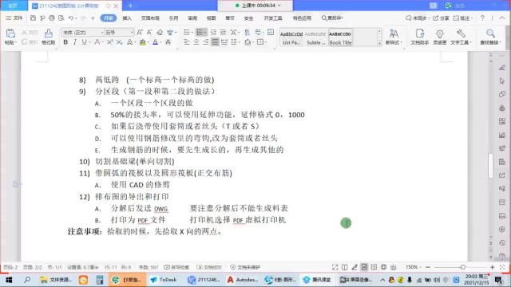Click the clear formatting eraser icon

click(x=160, y=32)
